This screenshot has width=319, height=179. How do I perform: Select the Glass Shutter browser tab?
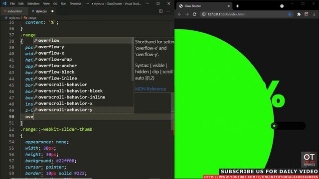point(204,6)
